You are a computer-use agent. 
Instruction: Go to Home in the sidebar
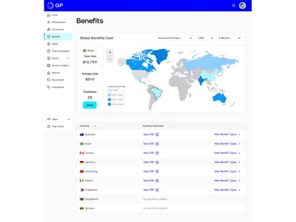pyautogui.click(x=54, y=15)
